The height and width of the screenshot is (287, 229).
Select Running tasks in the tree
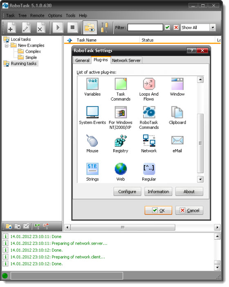[24, 63]
